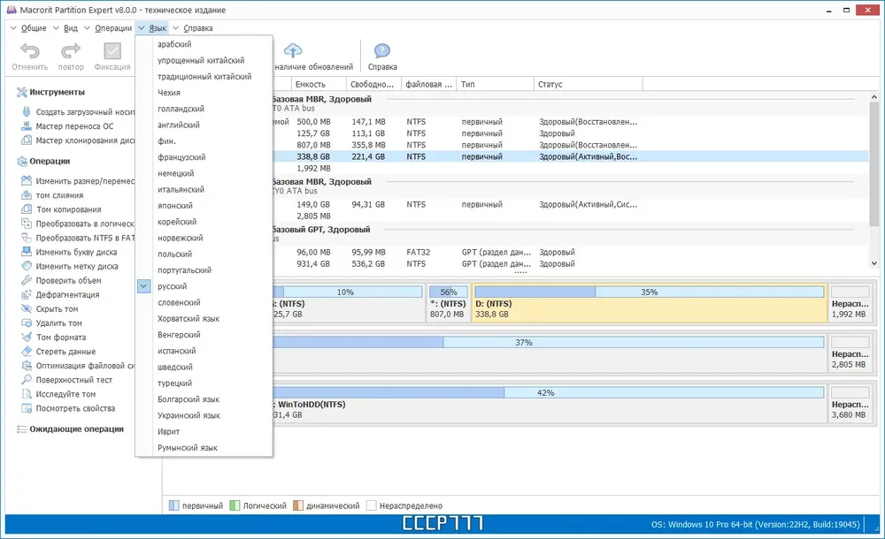
Task: Click the Поверхностный тест magnifier icon
Action: (27, 380)
